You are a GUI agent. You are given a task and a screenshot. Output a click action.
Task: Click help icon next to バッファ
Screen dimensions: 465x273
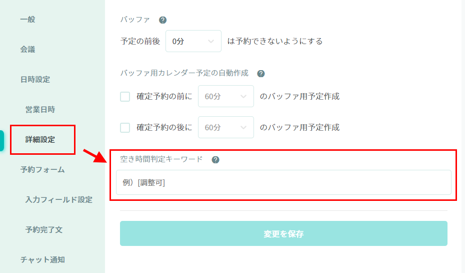[x=162, y=20]
